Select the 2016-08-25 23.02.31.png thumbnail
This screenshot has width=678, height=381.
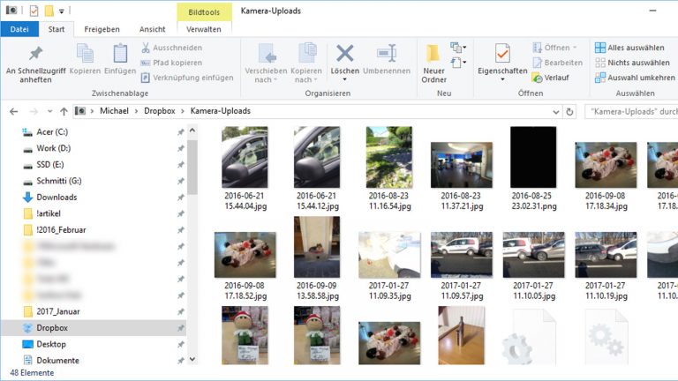(x=533, y=157)
